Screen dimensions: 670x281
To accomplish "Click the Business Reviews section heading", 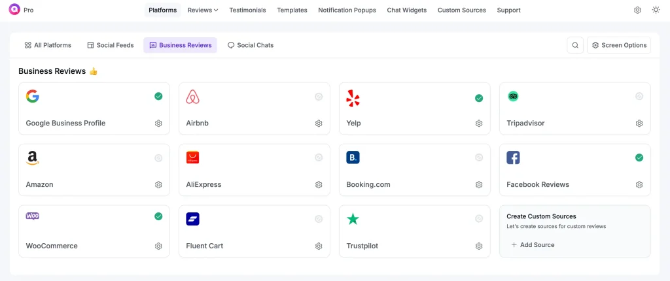I will click(x=52, y=71).
